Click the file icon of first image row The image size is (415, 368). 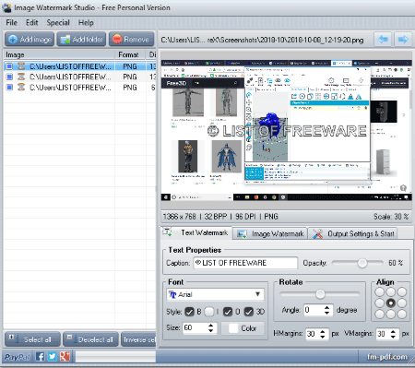21,66
